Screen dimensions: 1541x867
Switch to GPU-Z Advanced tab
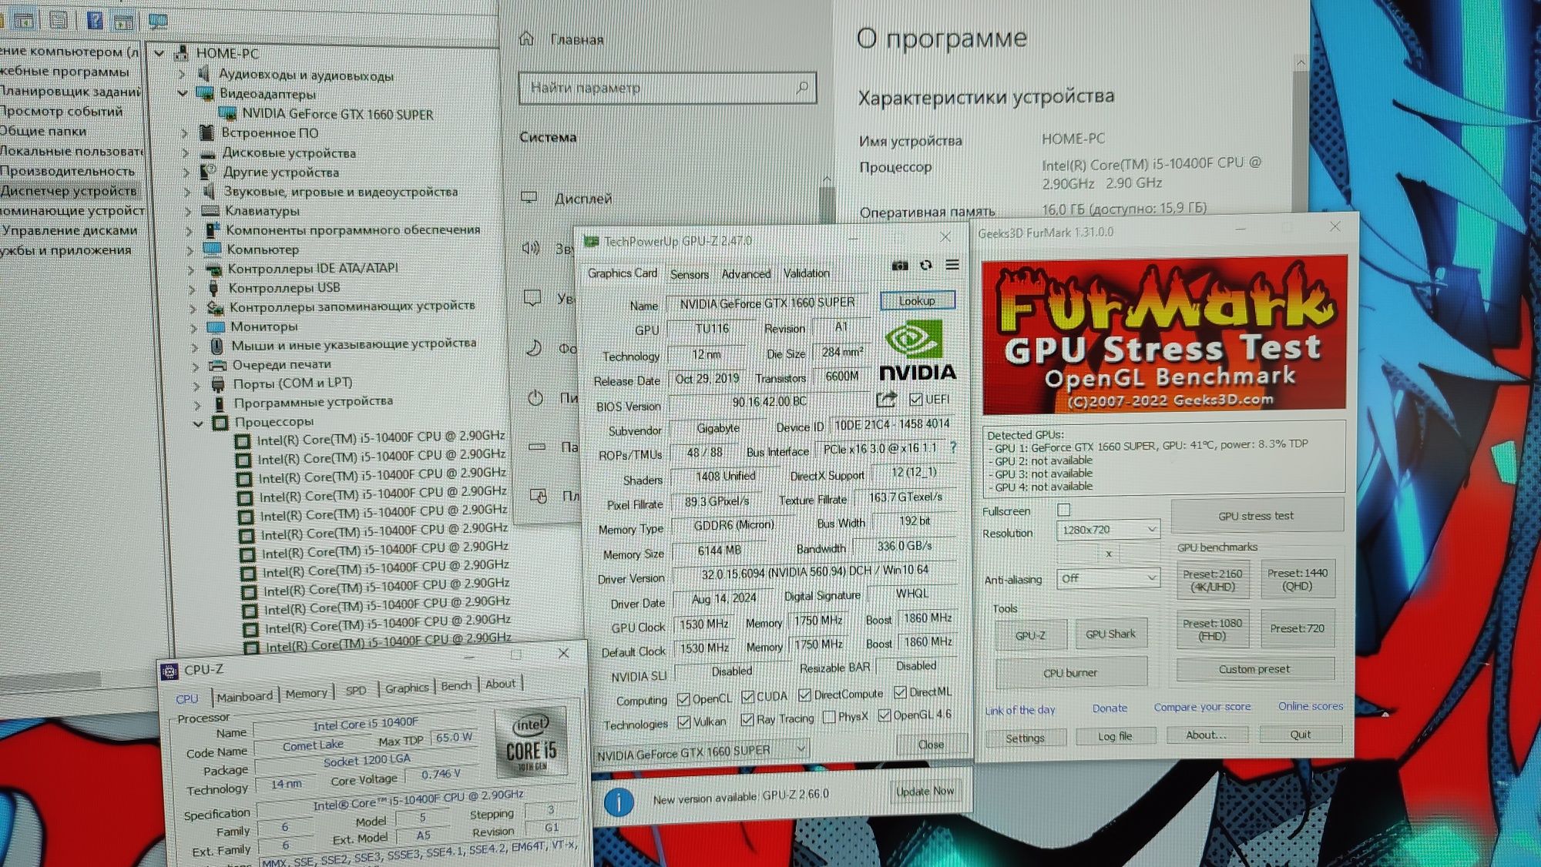746,273
